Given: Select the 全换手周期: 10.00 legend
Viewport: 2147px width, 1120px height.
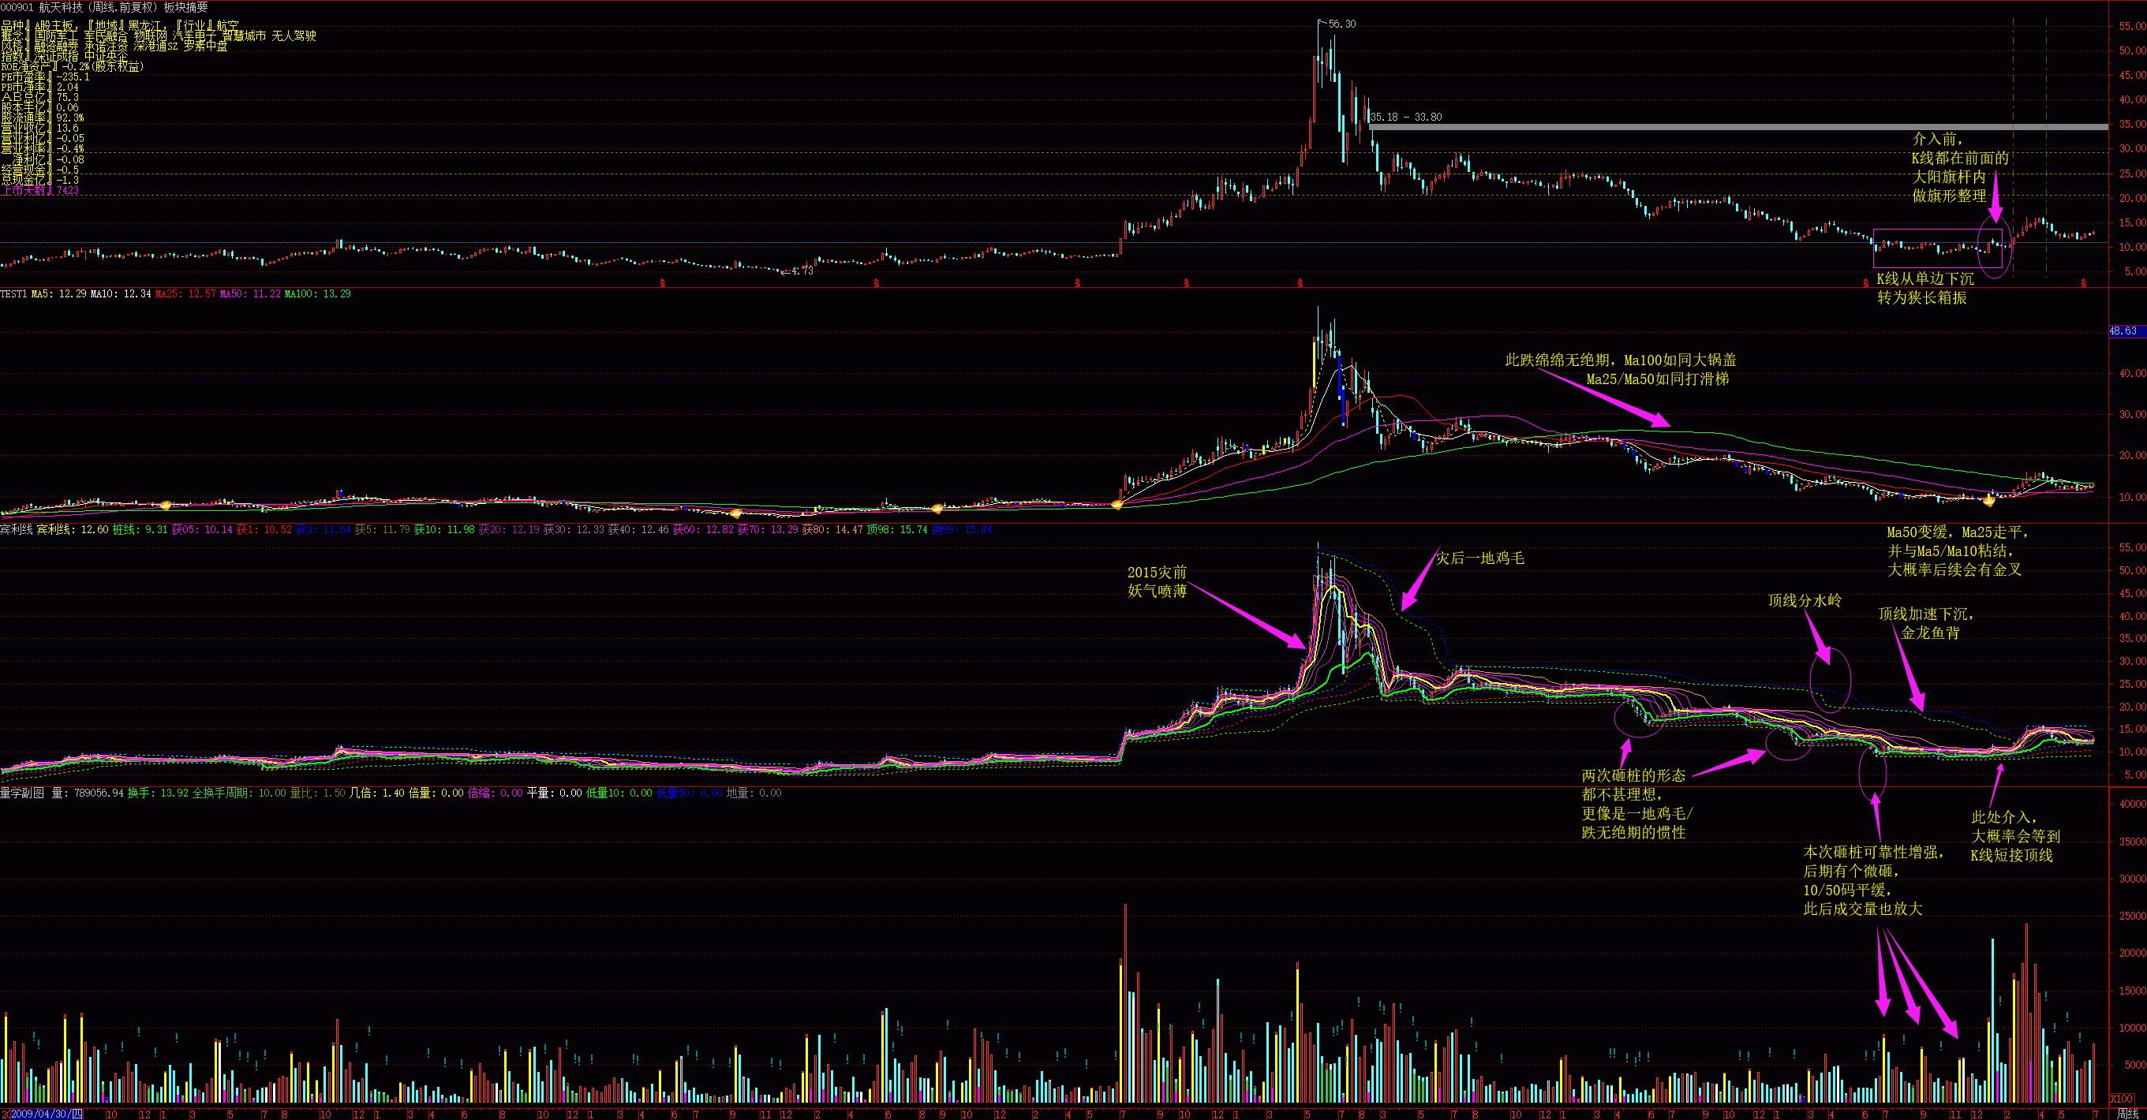Looking at the screenshot, I should point(239,793).
